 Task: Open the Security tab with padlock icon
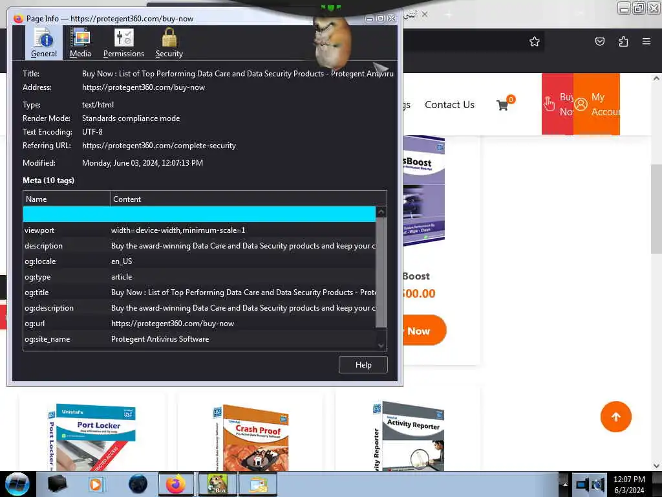(x=169, y=43)
